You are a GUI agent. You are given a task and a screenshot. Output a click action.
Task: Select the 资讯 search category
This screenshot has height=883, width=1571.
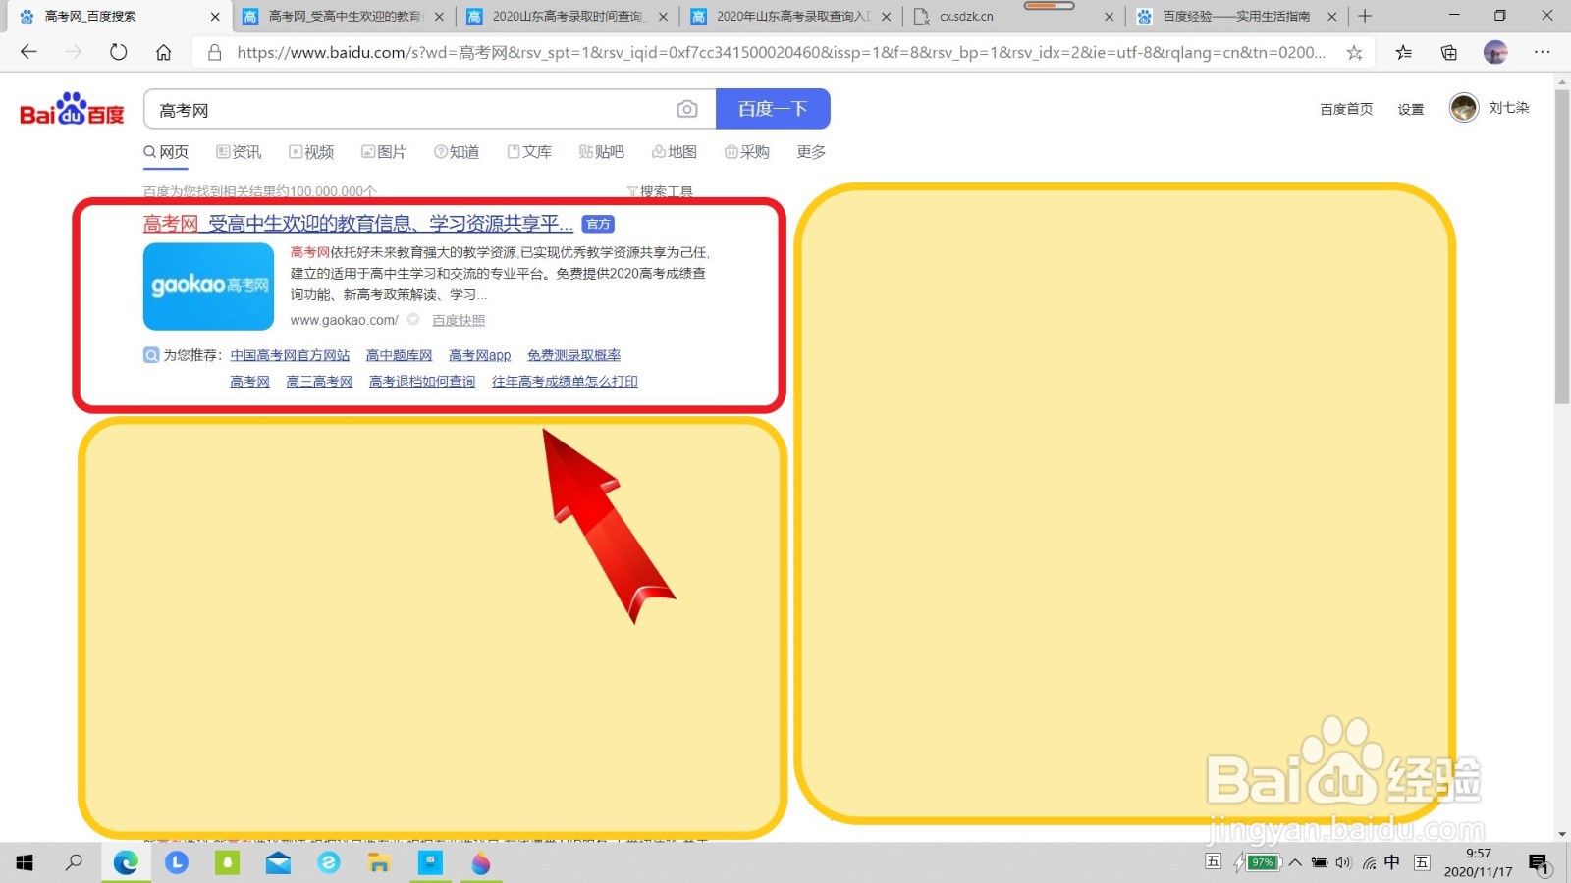239,152
